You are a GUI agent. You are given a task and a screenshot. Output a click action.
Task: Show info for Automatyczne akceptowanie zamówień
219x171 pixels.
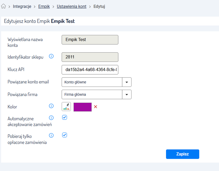pos(51,118)
